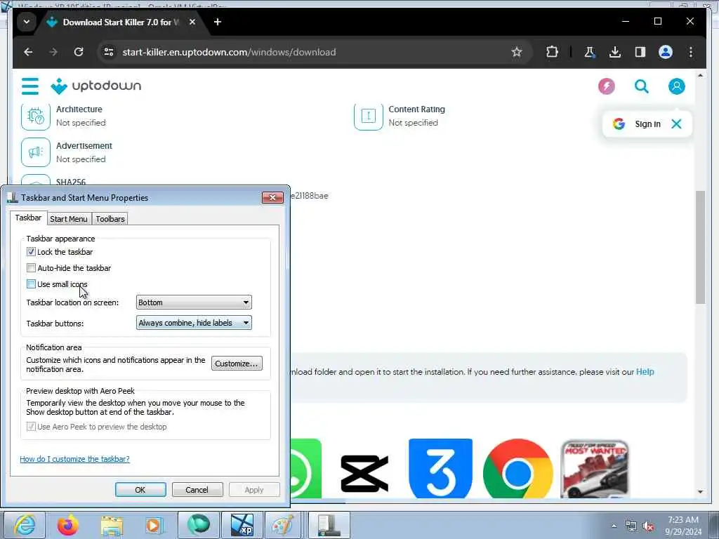
Task: Launch Internet Explorer from taskbar
Action: (25, 525)
